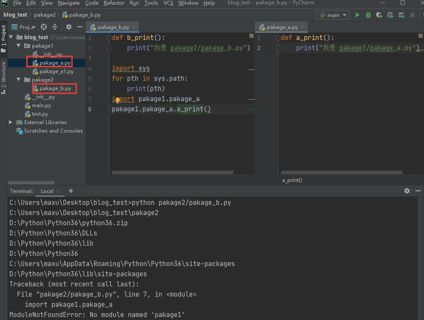Click the locate/select opened file crosshair icon
Screen dimensions: 424x320
[x=44, y=27]
